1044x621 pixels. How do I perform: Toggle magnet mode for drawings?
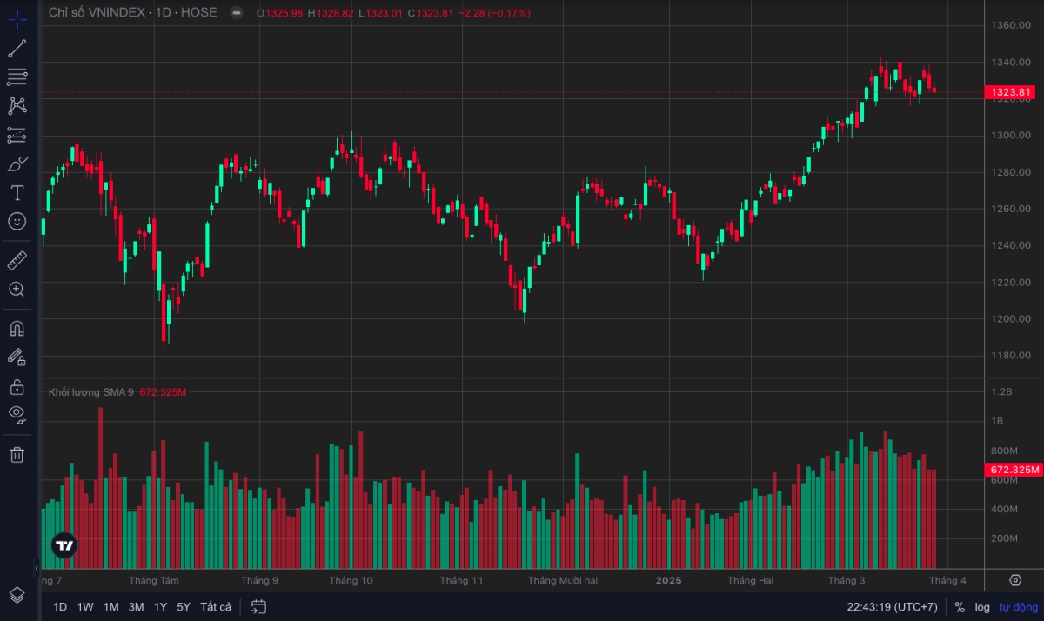[x=17, y=329]
